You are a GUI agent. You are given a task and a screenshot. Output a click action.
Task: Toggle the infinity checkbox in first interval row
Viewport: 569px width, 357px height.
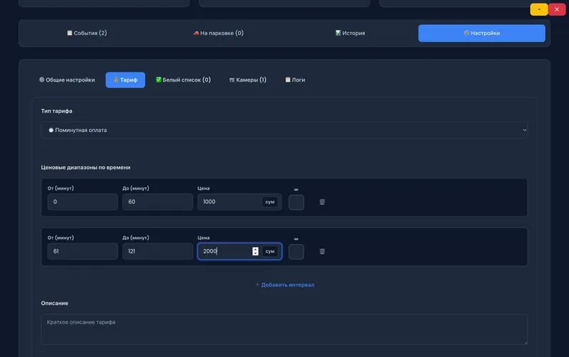296,202
